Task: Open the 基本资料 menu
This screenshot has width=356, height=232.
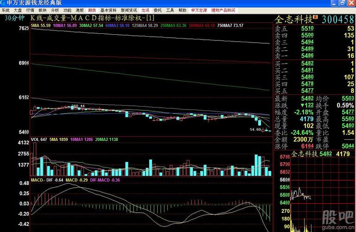Action: [108, 11]
